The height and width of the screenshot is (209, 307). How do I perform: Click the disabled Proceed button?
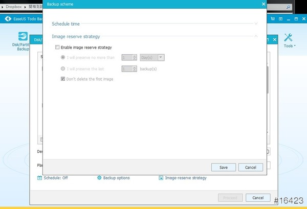(x=230, y=198)
